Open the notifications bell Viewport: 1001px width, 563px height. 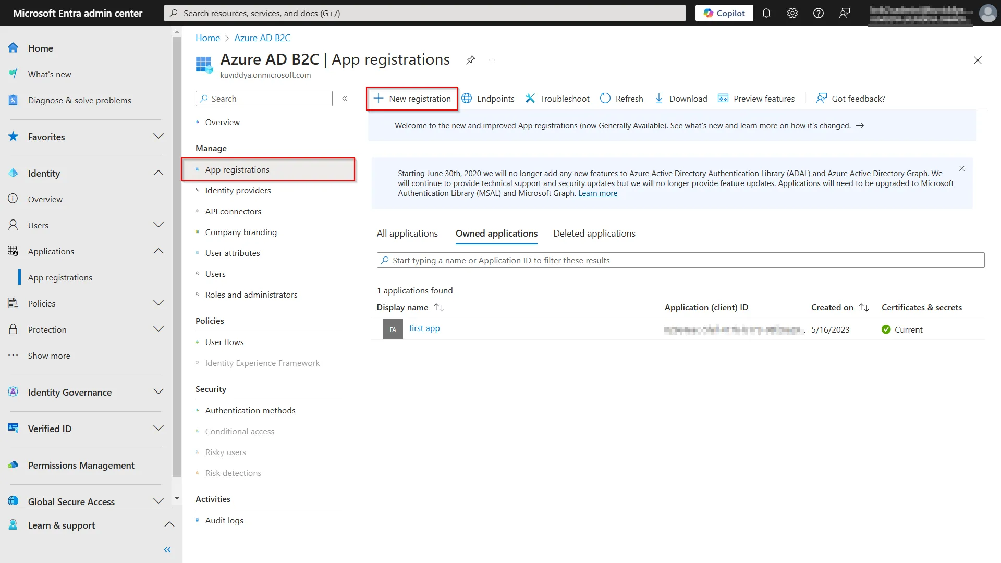click(x=766, y=13)
